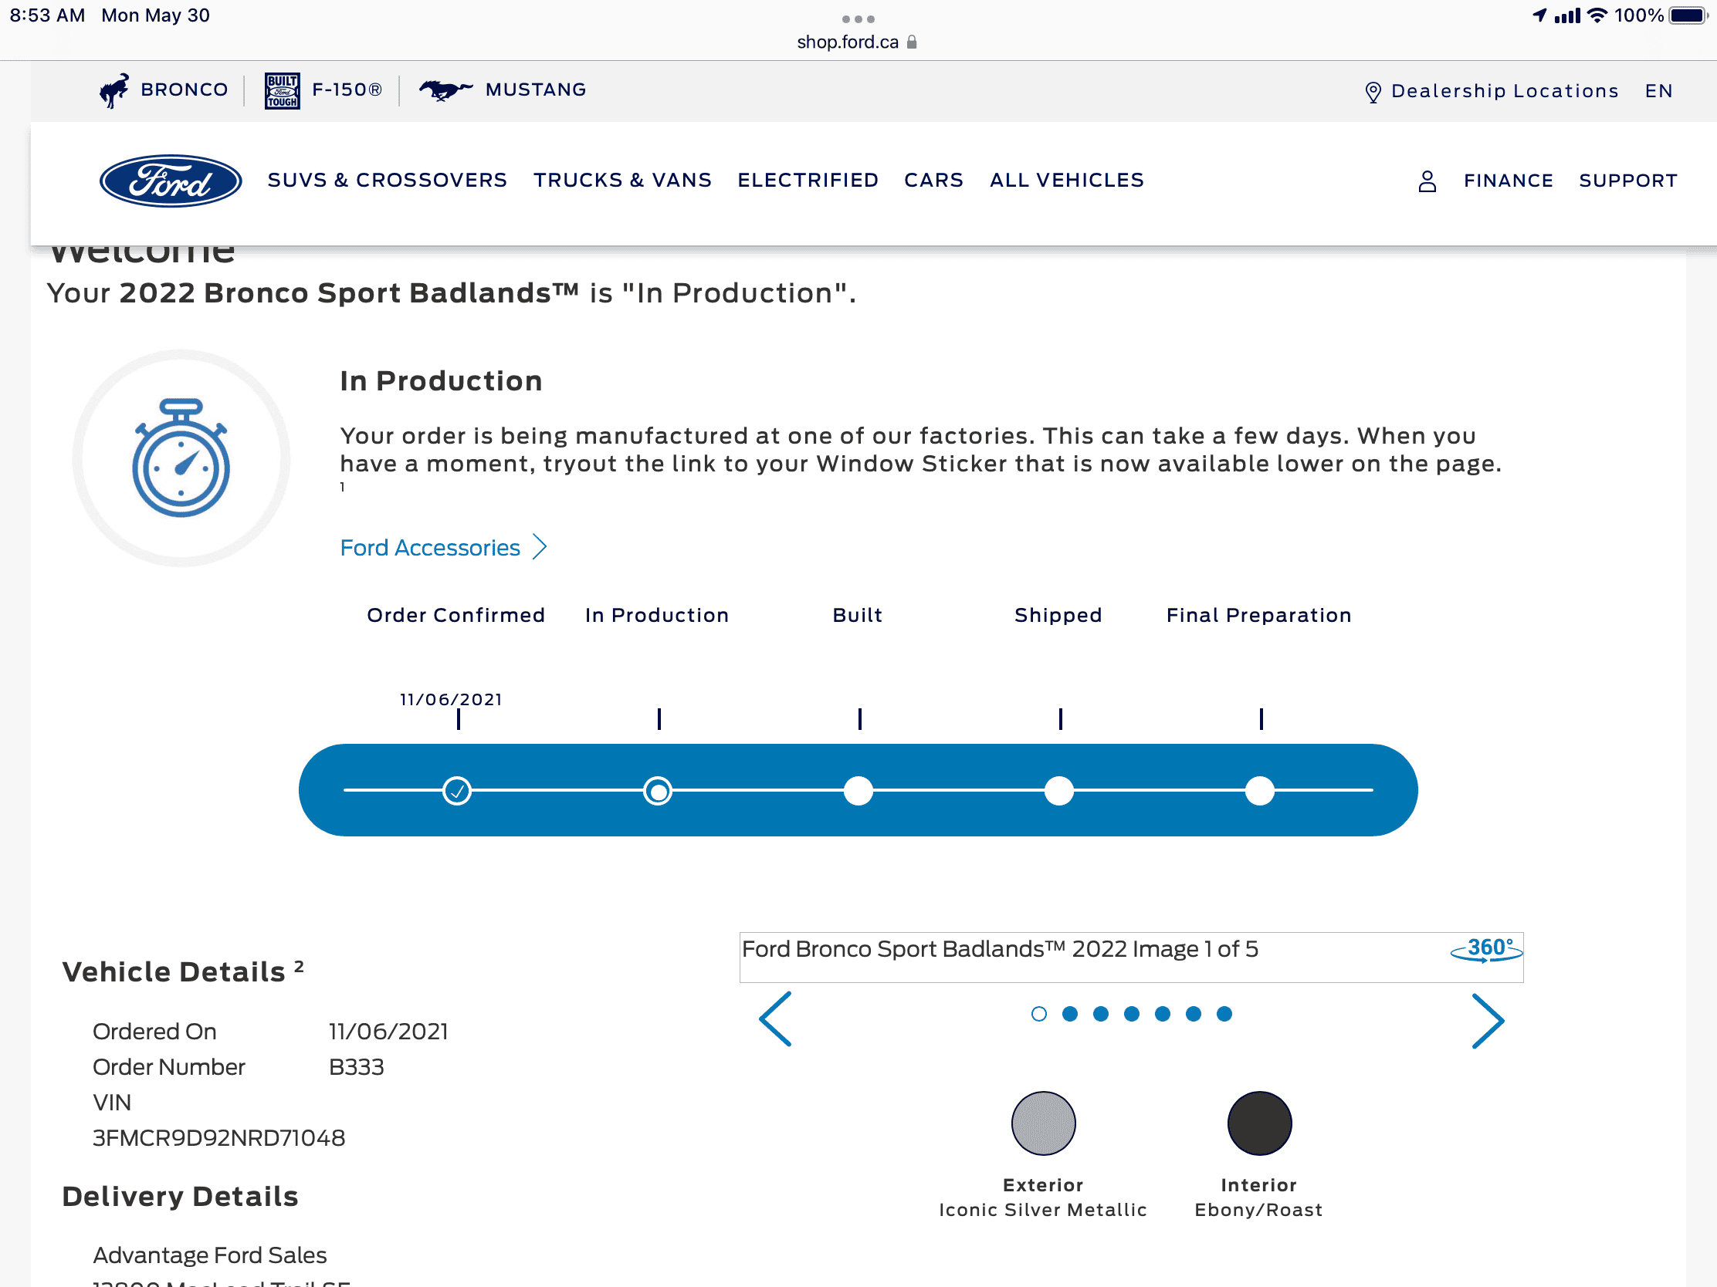Select the last carousel image dot
The image size is (1717, 1287).
pos(1224,1014)
